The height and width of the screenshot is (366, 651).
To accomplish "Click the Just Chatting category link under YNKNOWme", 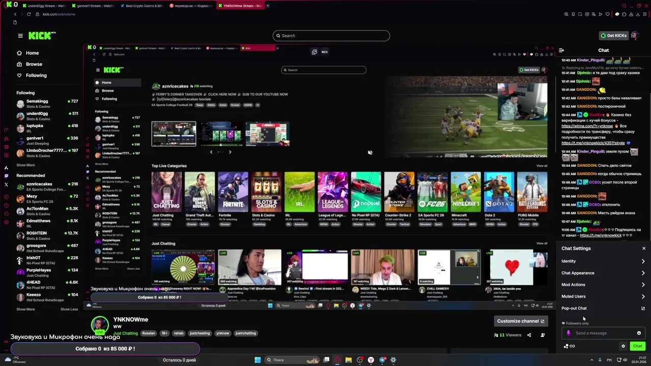I will point(126,333).
